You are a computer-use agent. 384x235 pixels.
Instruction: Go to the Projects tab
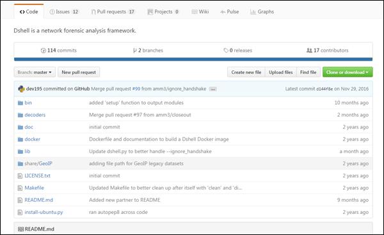click(163, 11)
